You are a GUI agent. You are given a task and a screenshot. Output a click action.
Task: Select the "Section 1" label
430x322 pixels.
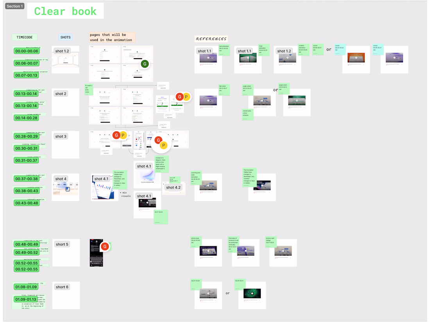[x=15, y=6]
